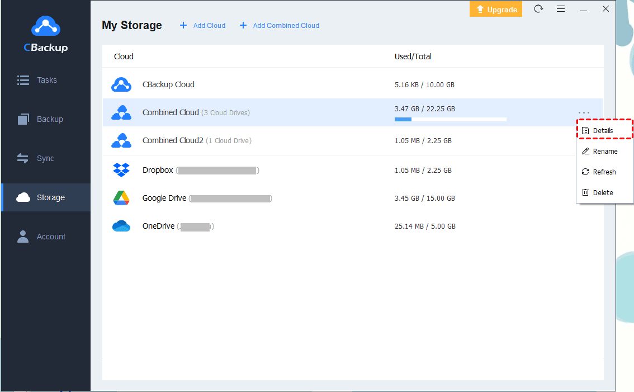Click the Combined Cloud2 icon
The height and width of the screenshot is (392, 634).
pos(121,141)
